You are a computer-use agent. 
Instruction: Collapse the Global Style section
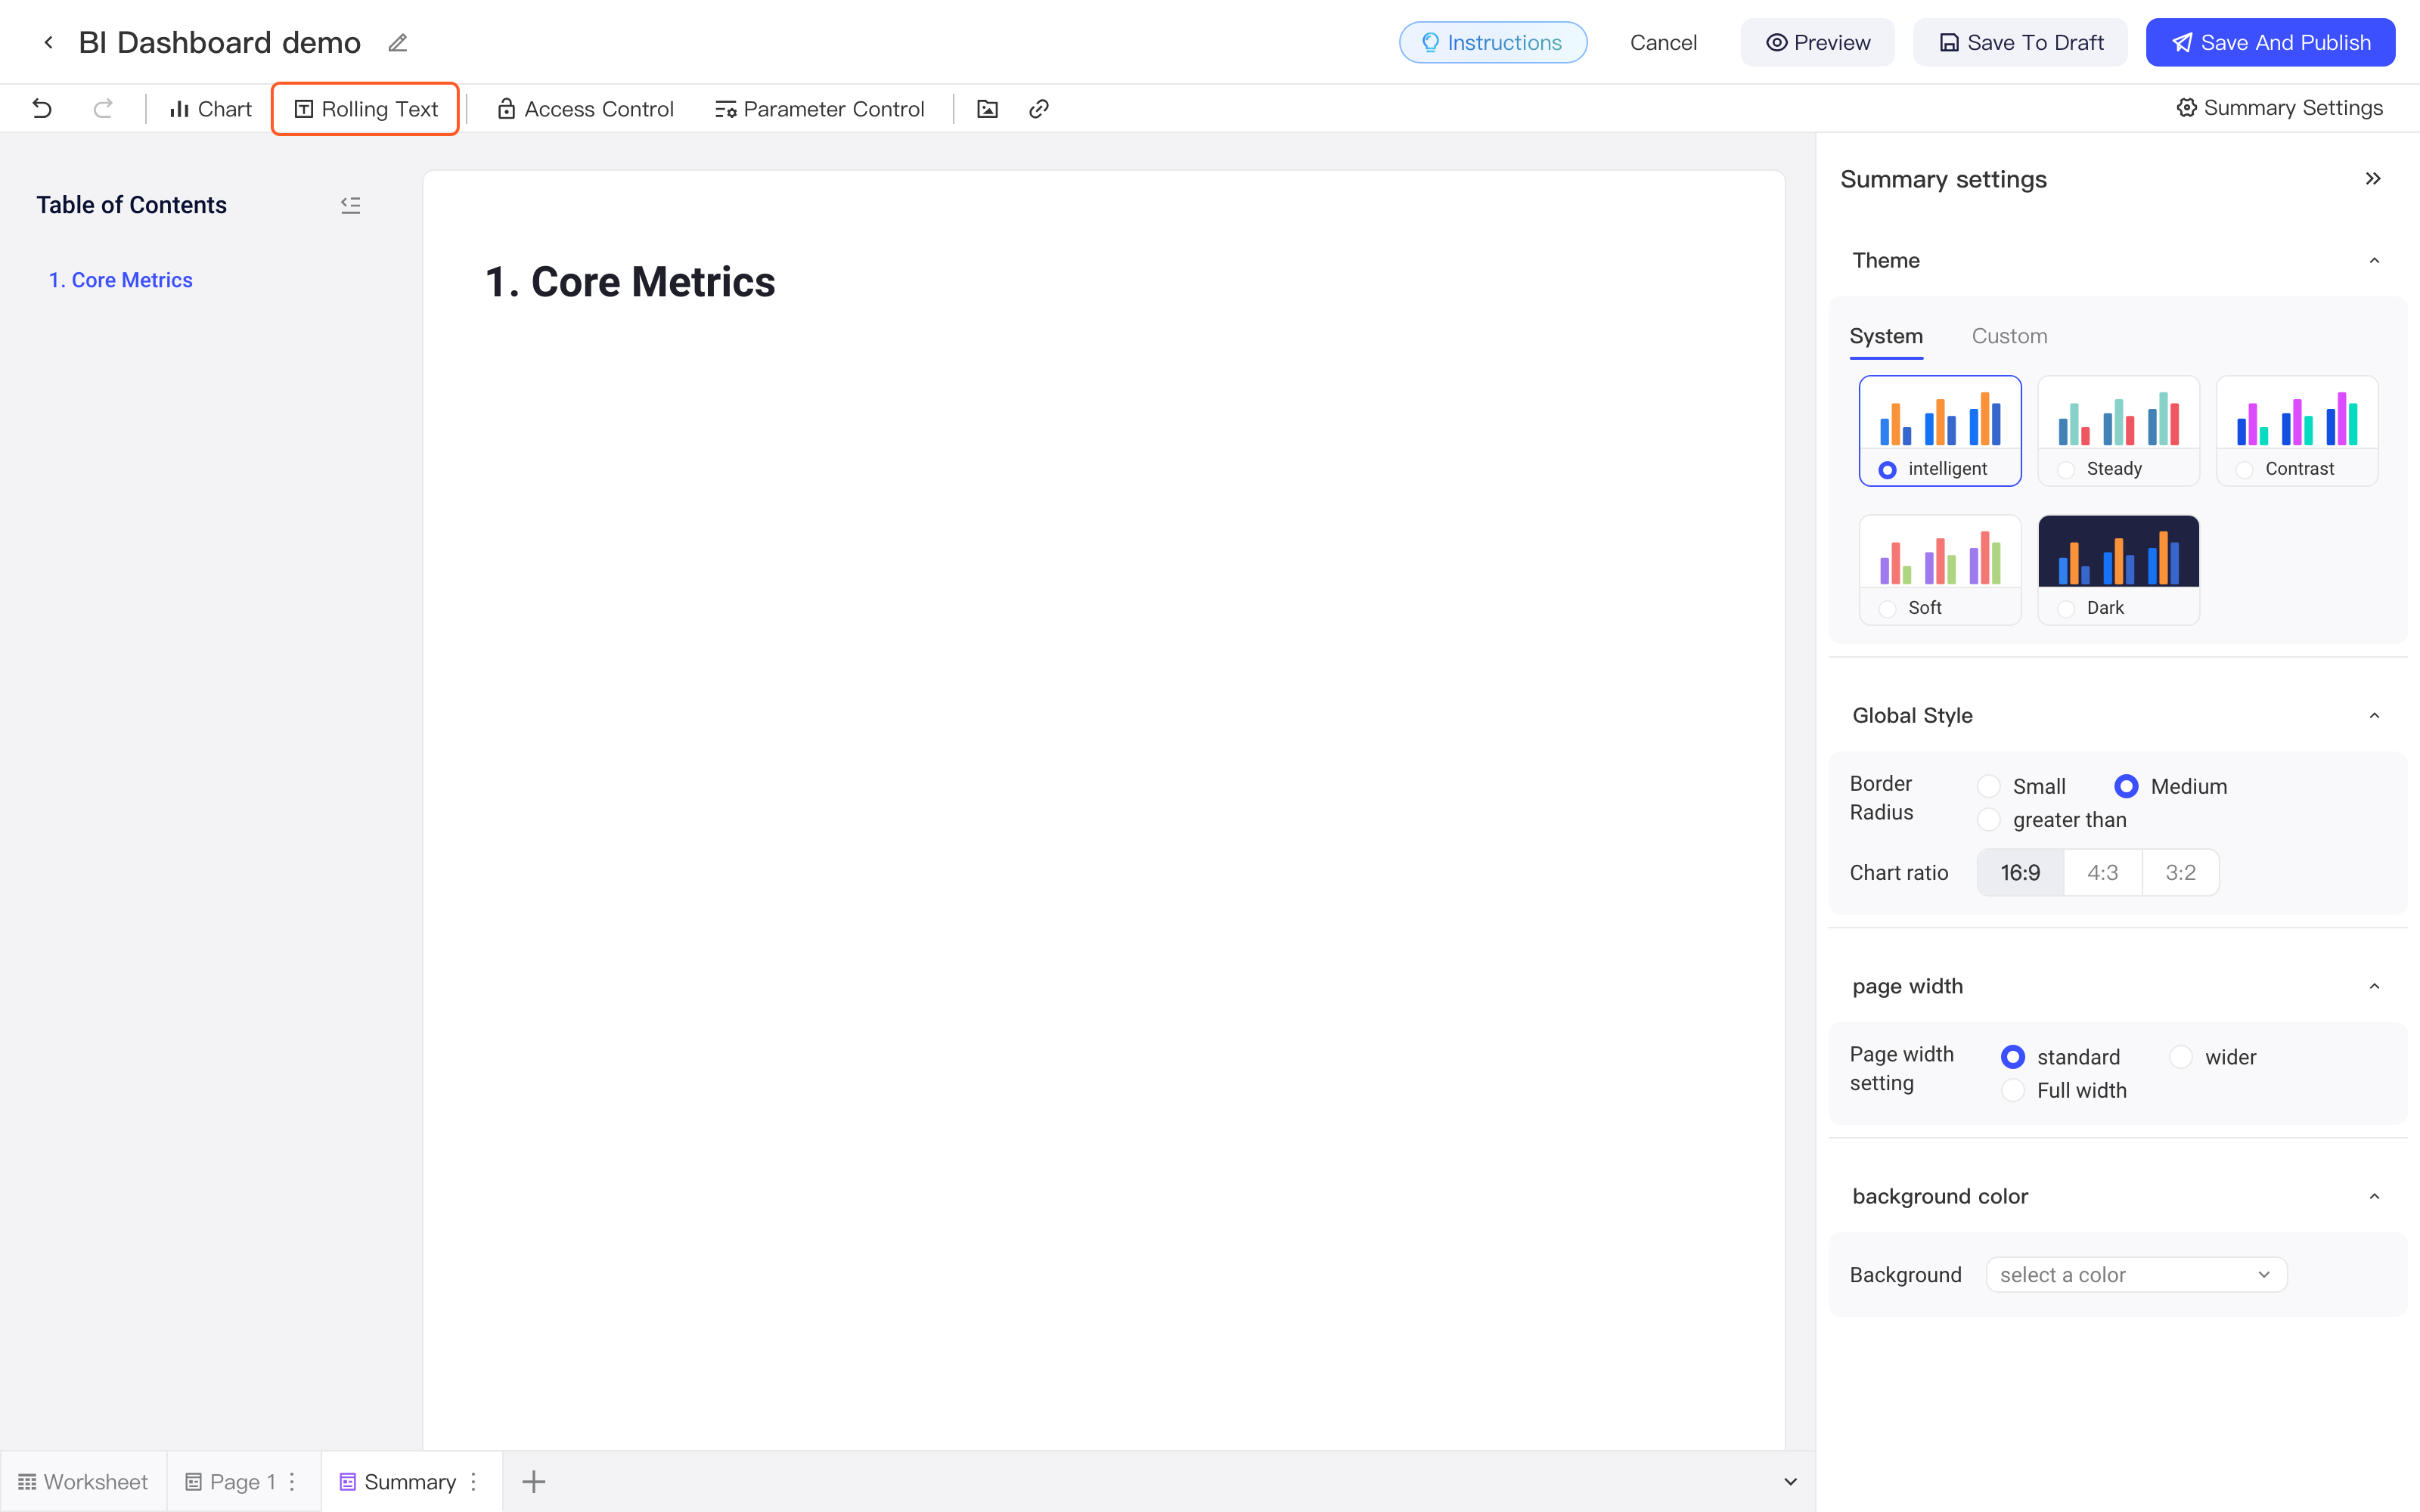(x=2374, y=716)
